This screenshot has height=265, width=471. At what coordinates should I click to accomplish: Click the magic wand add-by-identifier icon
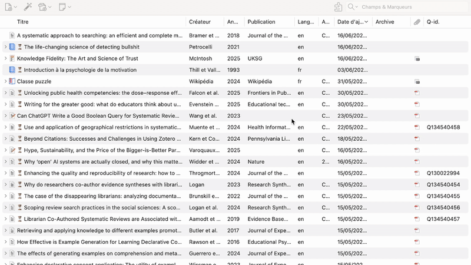(x=27, y=7)
